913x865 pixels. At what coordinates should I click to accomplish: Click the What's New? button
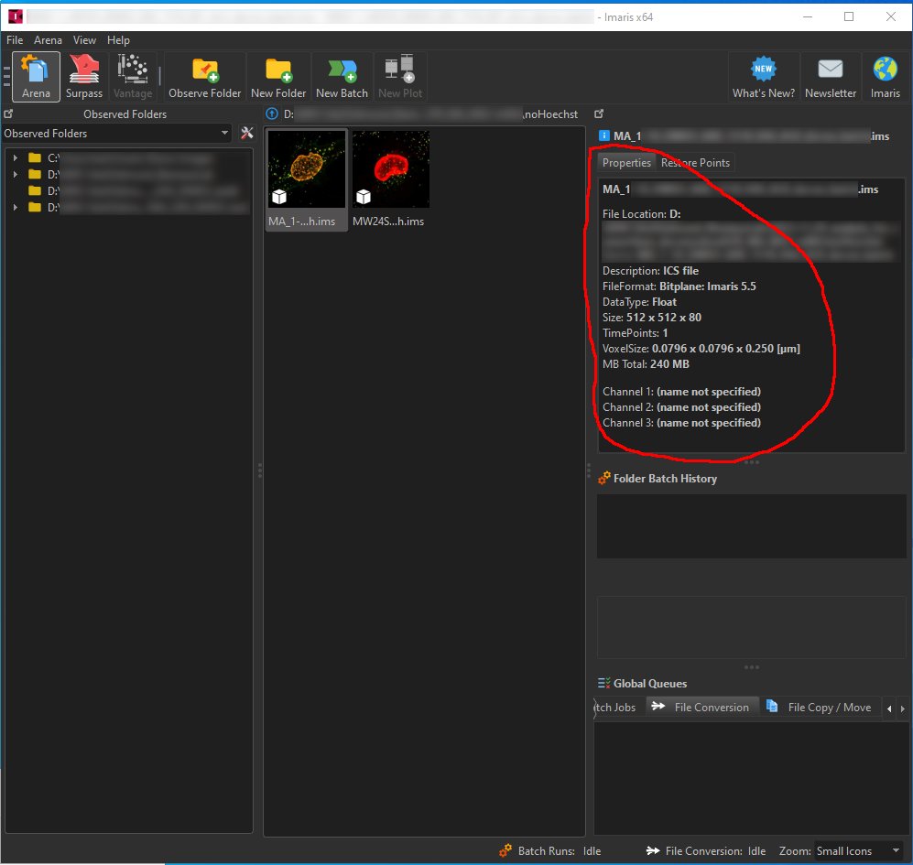tap(763, 76)
